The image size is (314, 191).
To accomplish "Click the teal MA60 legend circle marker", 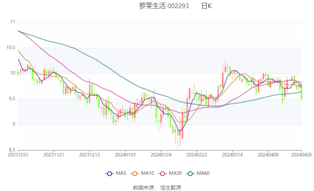I will point(190,173).
